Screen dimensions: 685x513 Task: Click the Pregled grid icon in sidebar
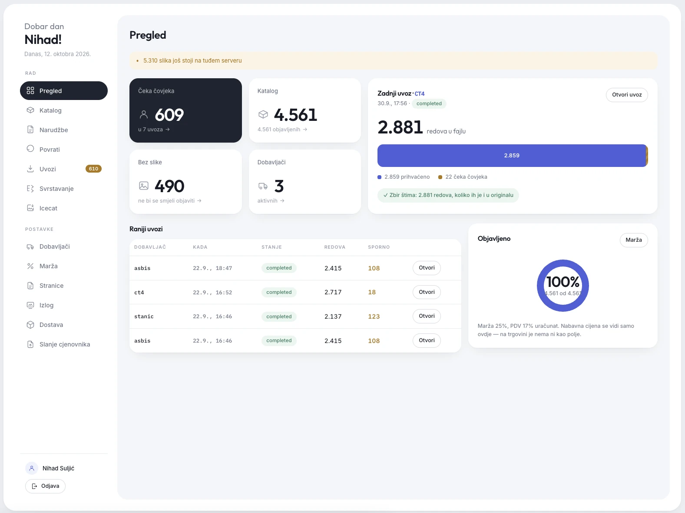[30, 90]
